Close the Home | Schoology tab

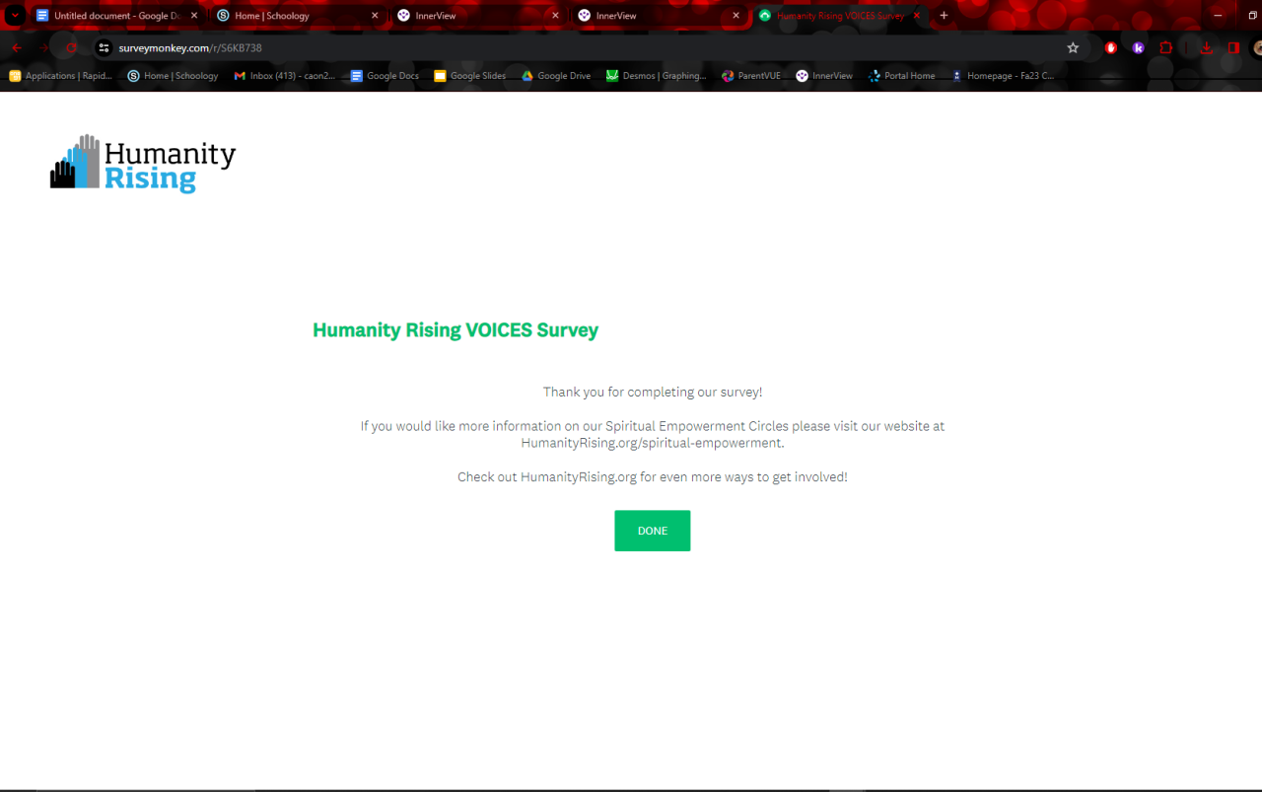374,16
